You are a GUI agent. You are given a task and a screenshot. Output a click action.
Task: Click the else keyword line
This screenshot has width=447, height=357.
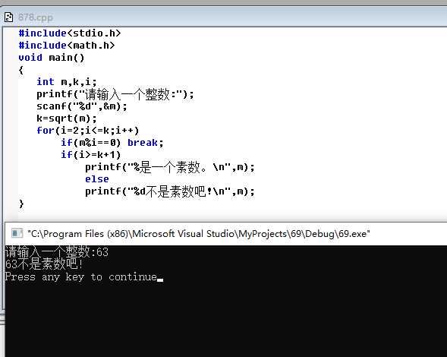tap(97, 179)
